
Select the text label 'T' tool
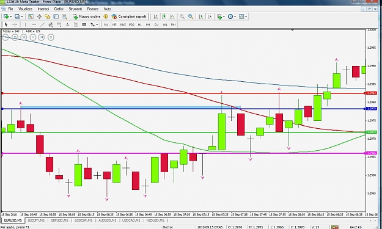(x=76, y=24)
